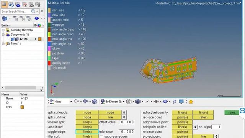The image size is (245, 138).
Task: Click the entity selector planes icon
Action: coord(5,18)
